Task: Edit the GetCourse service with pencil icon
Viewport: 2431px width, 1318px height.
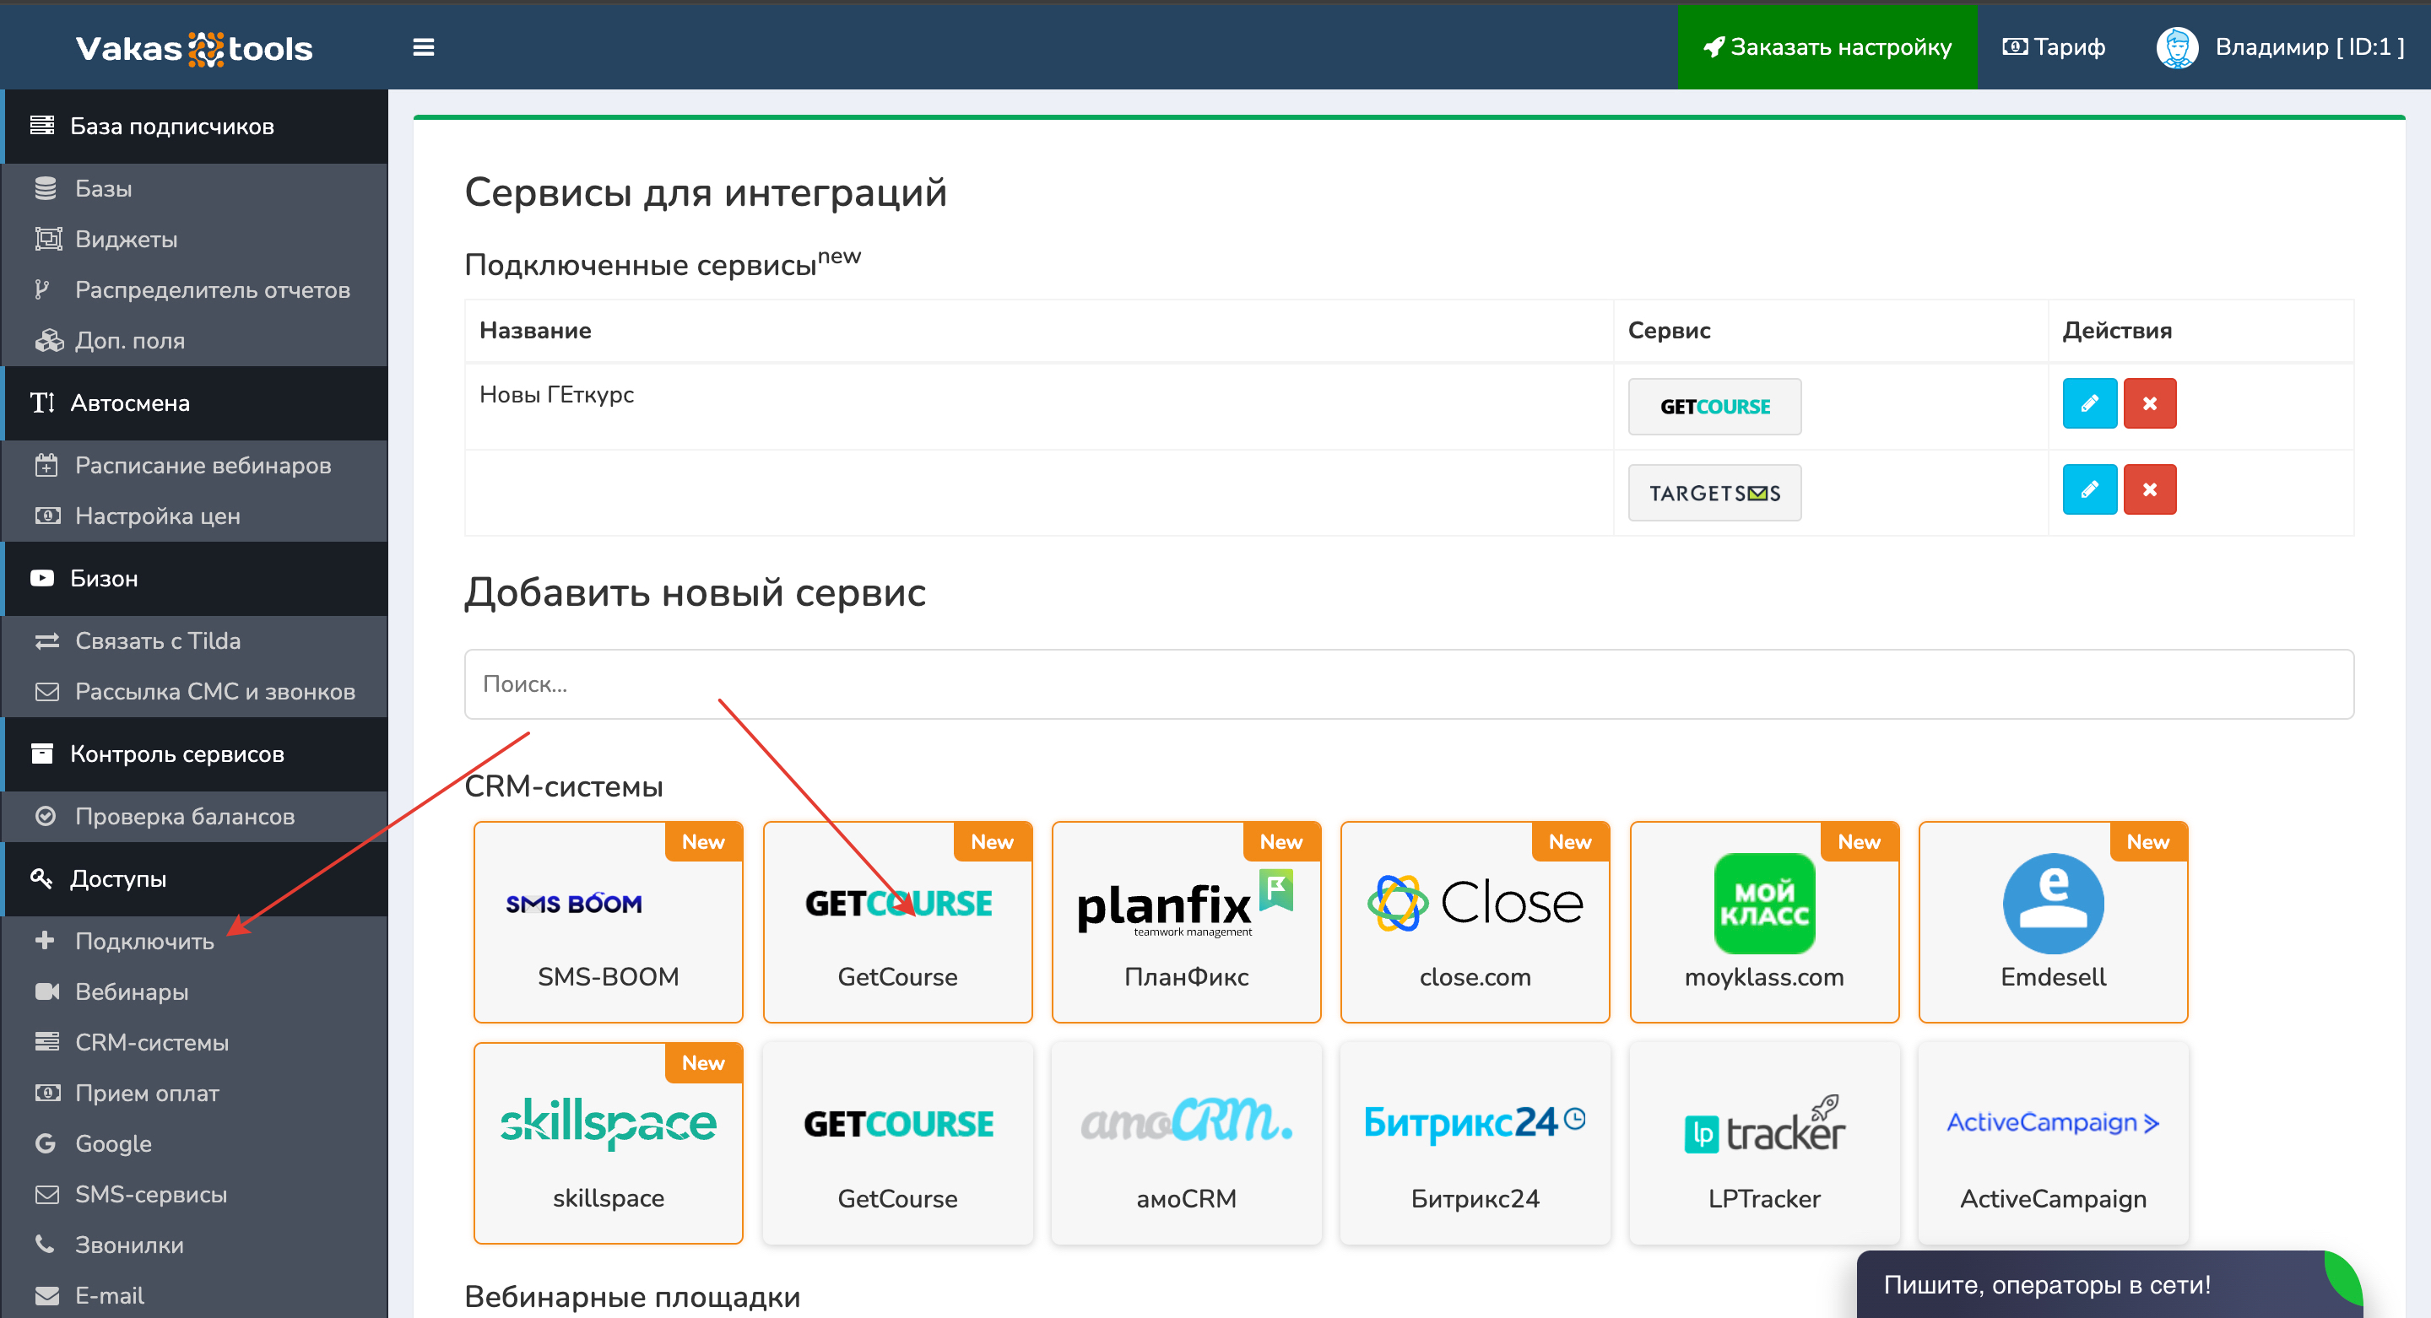Action: tap(2088, 404)
